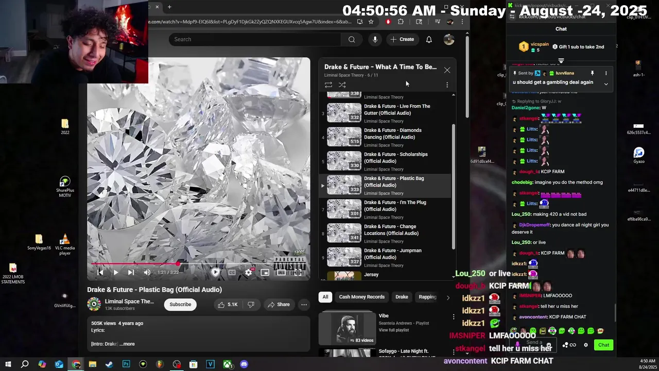
Task: Show more filter chips arrow
Action: coord(448,297)
